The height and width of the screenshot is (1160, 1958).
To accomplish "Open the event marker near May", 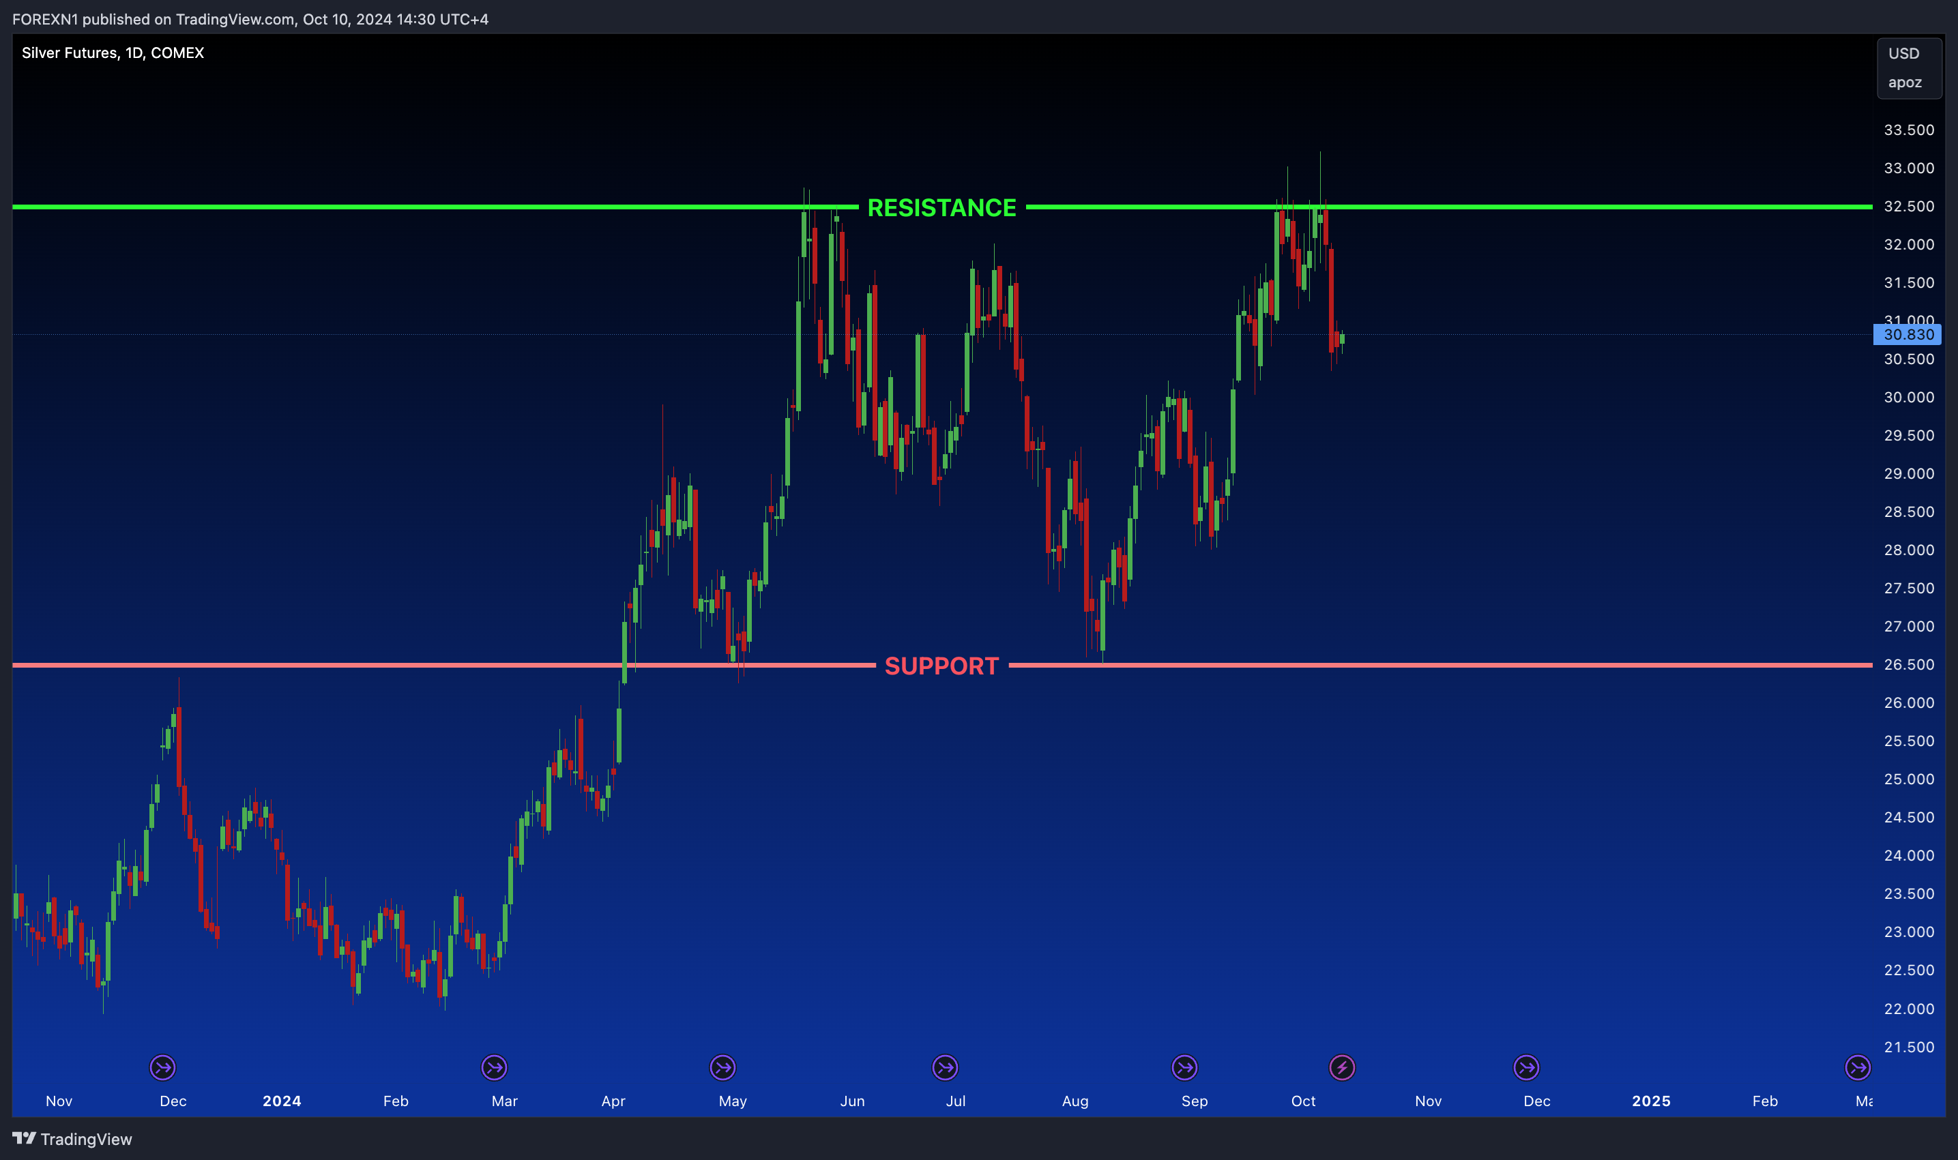I will [x=722, y=1067].
